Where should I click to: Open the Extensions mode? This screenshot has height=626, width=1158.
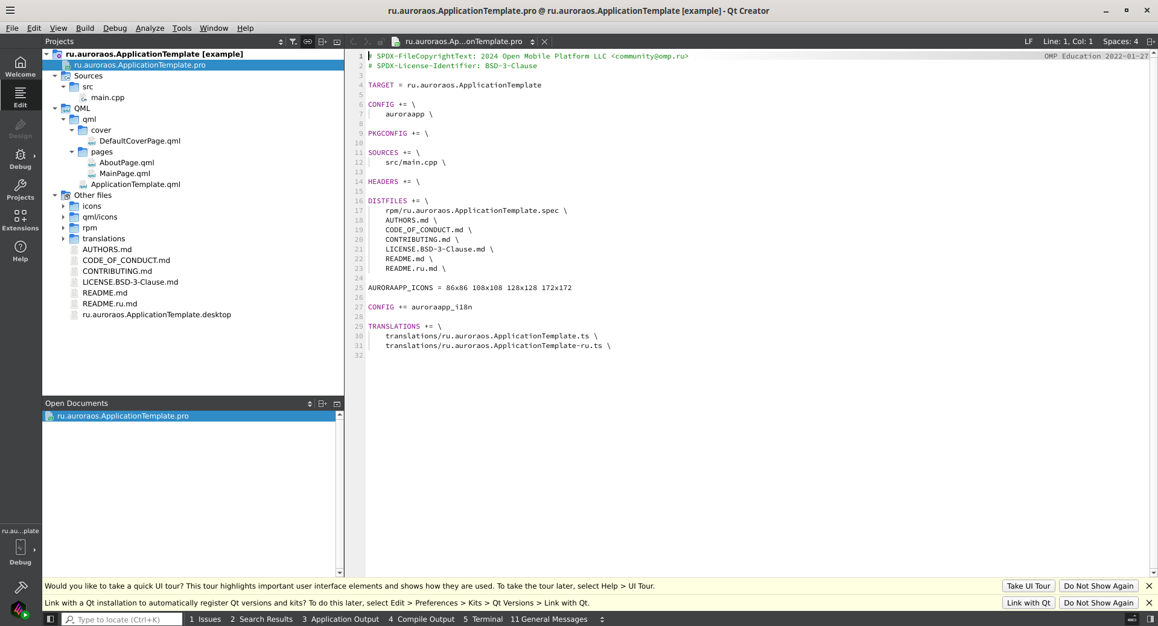pyautogui.click(x=21, y=220)
